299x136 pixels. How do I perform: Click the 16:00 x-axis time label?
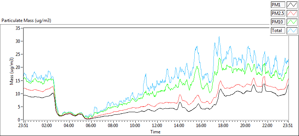click(x=201, y=126)
